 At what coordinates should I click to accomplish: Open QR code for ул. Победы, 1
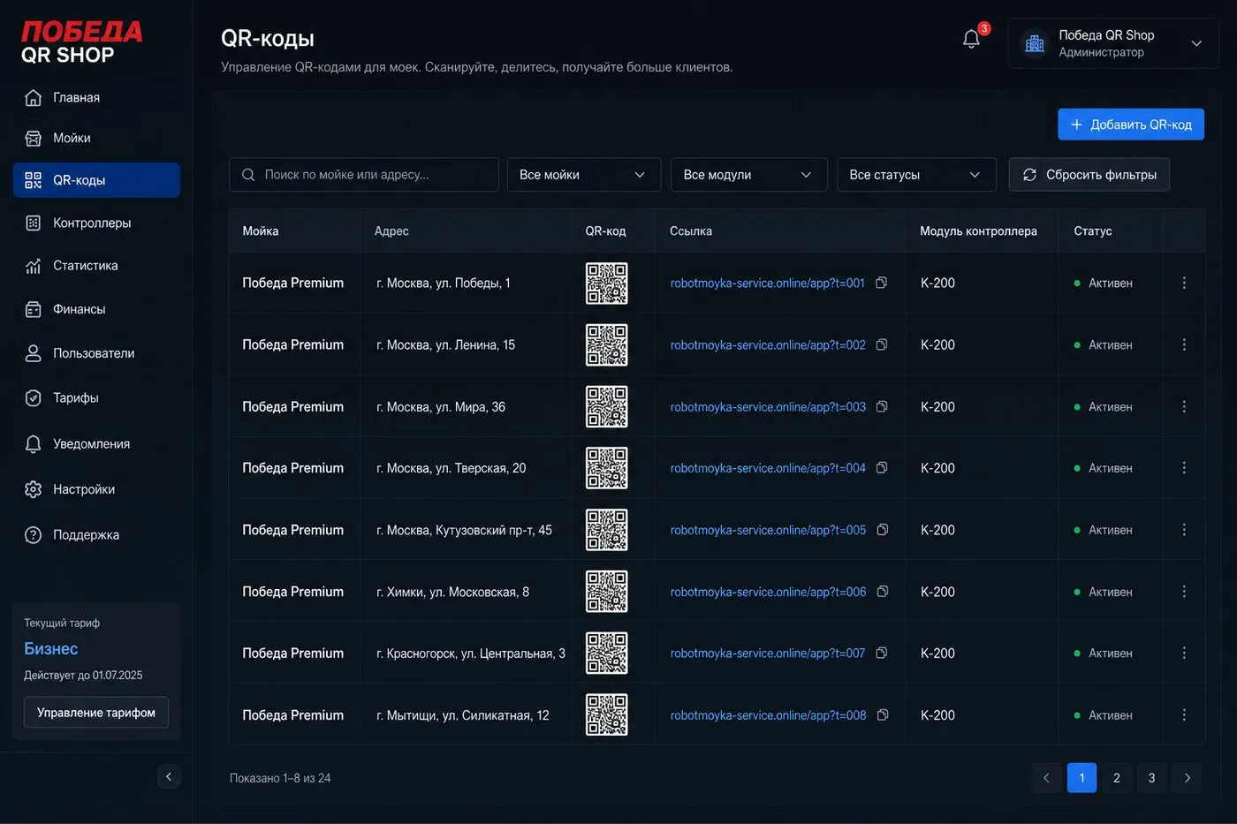[607, 283]
